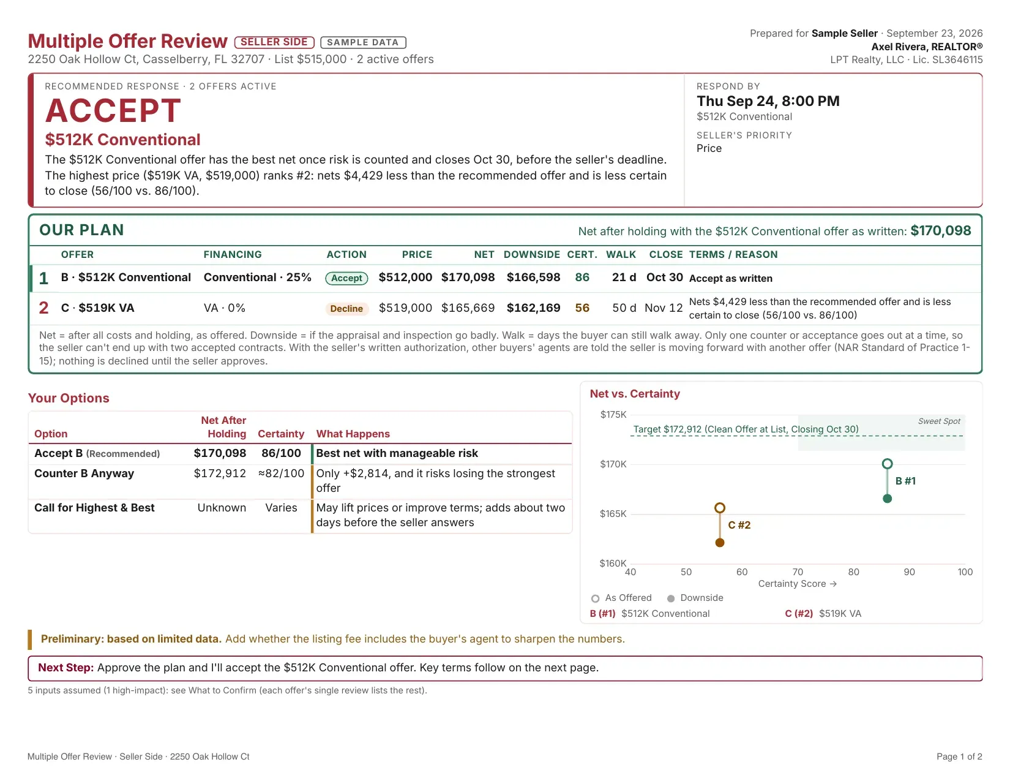Click the filled brown C downside chart point
This screenshot has height=781, width=1010.
[x=720, y=543]
